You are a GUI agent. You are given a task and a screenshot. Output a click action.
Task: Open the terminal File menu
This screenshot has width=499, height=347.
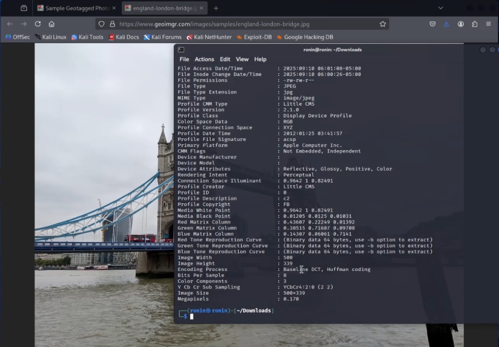[x=184, y=59]
